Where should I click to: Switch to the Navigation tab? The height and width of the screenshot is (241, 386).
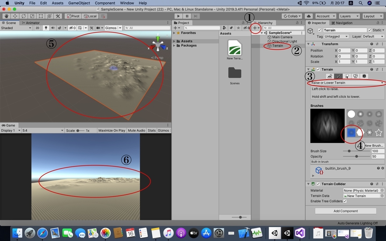[x=342, y=23]
